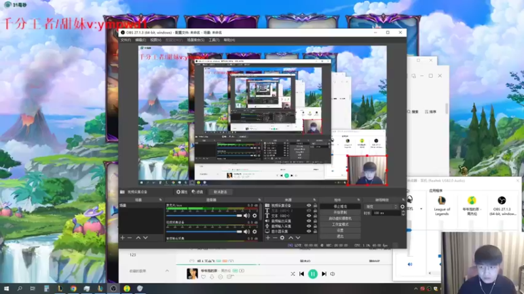524x294 pixels.
Task: Open OBS Studio from the taskbar
Action: 113,288
